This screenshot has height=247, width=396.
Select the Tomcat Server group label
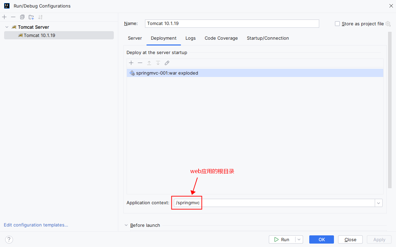33,27
